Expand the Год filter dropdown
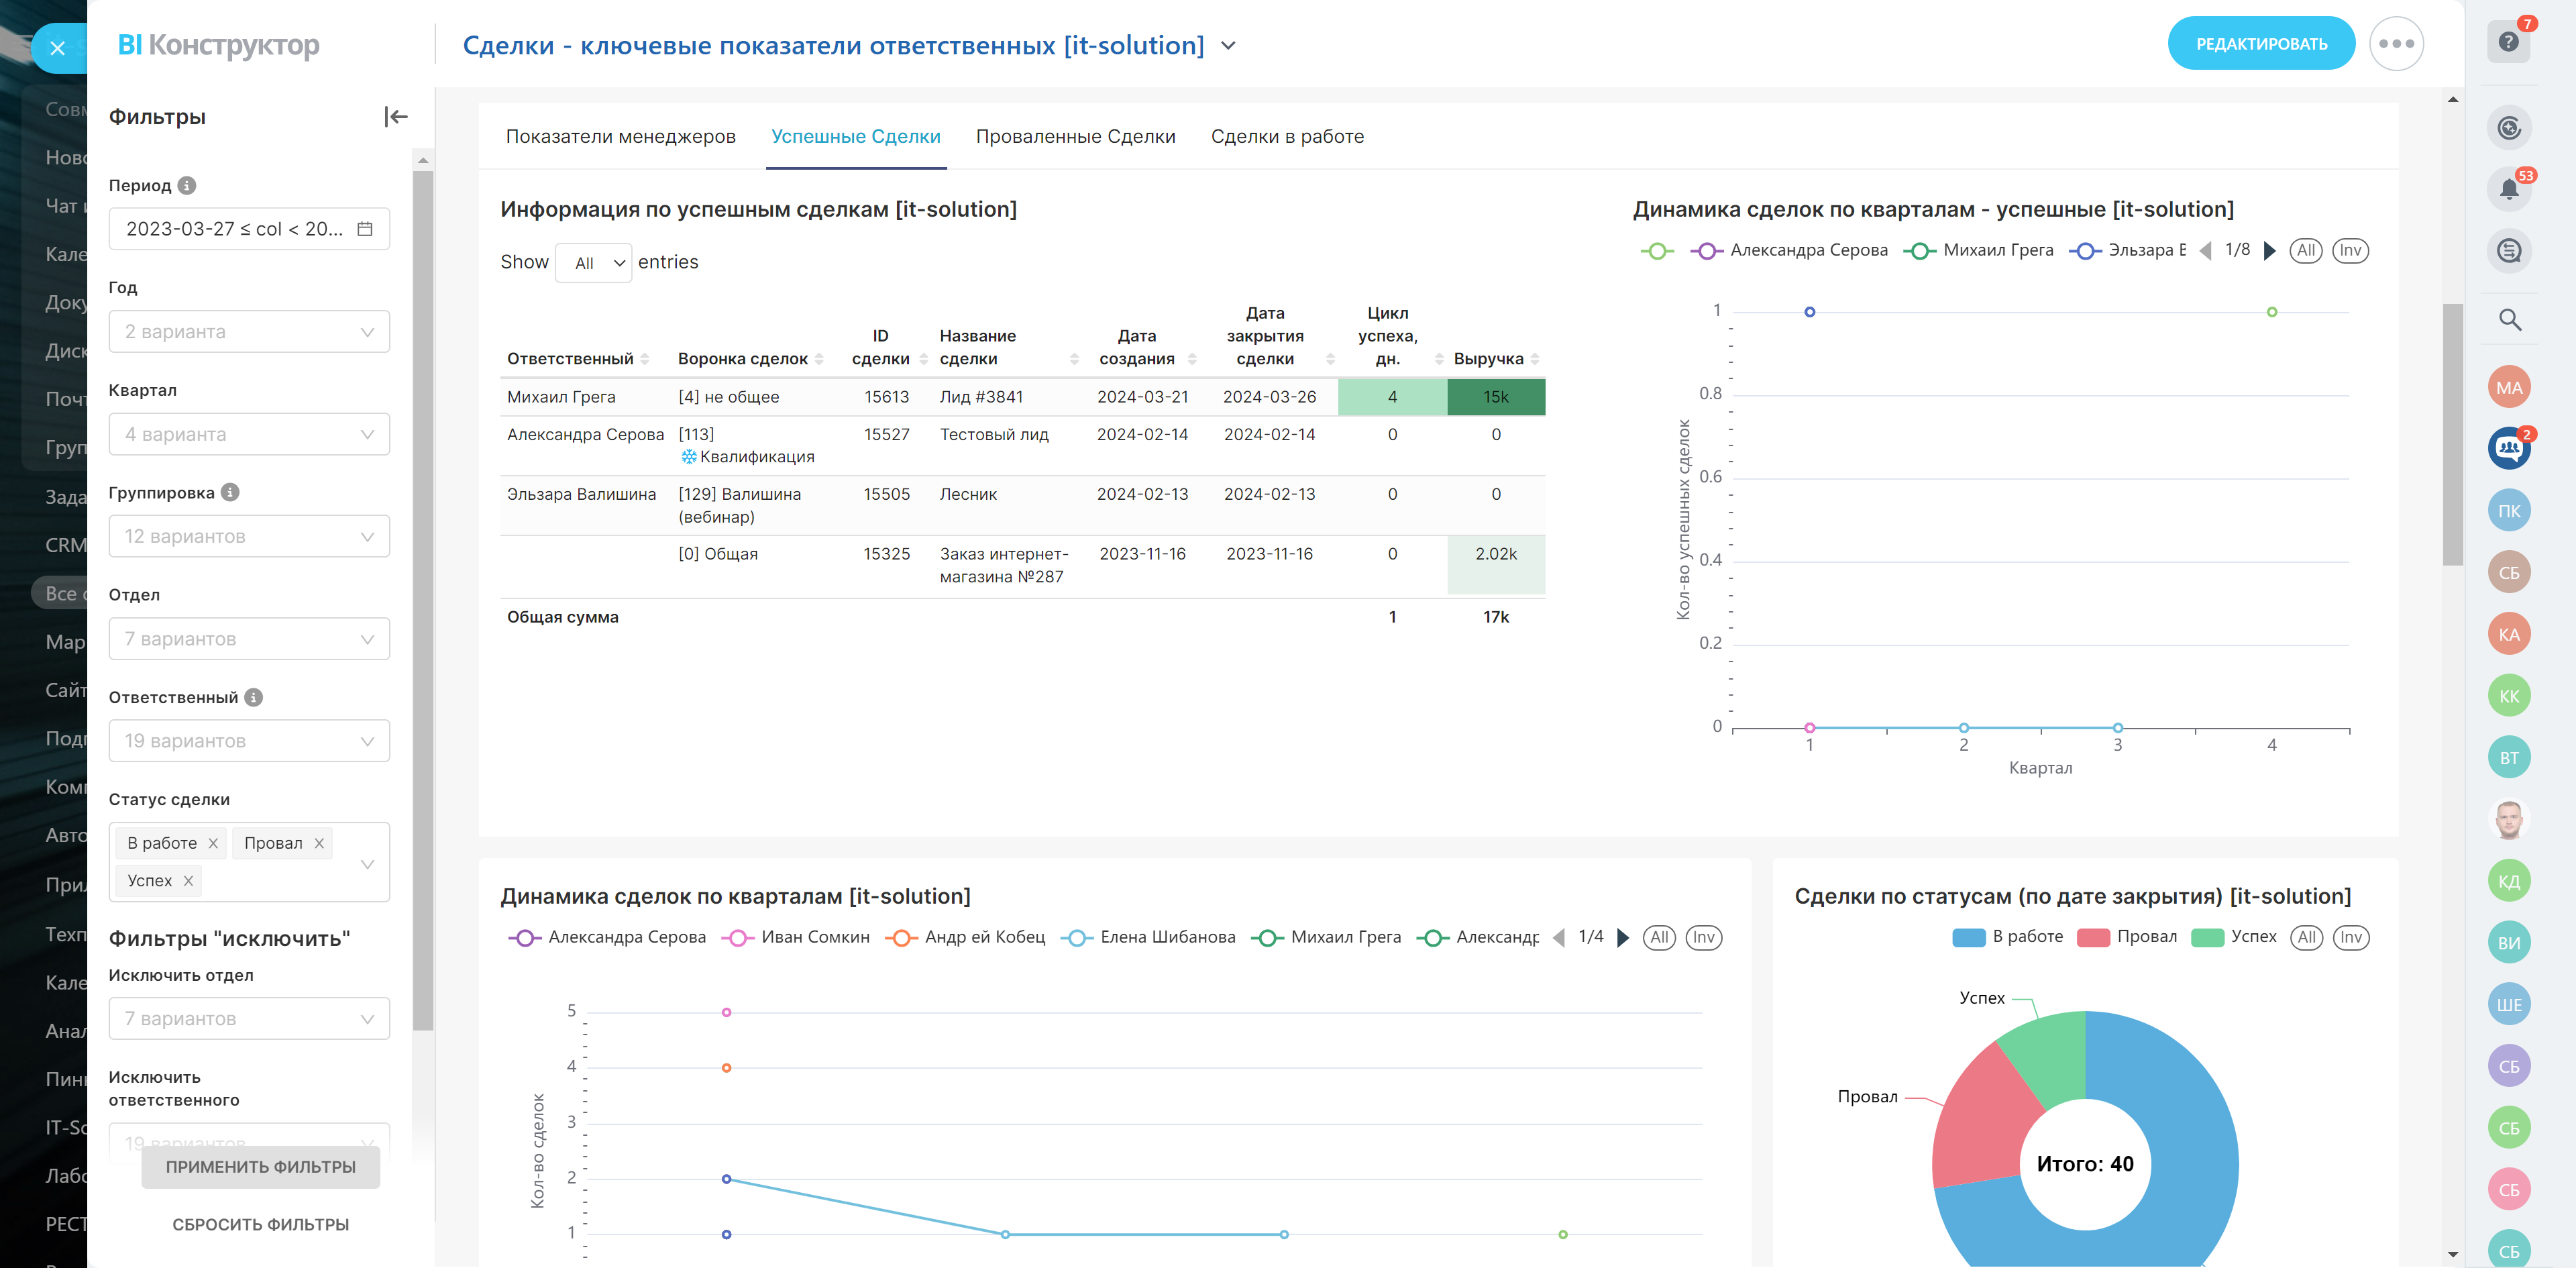This screenshot has height=1268, width=2576. click(249, 332)
